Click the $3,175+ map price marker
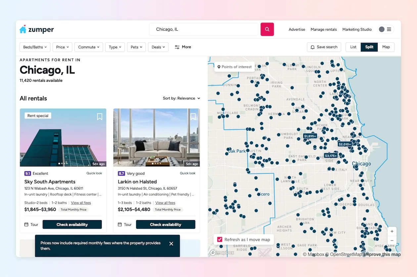The image size is (417, 277). pyautogui.click(x=331, y=156)
